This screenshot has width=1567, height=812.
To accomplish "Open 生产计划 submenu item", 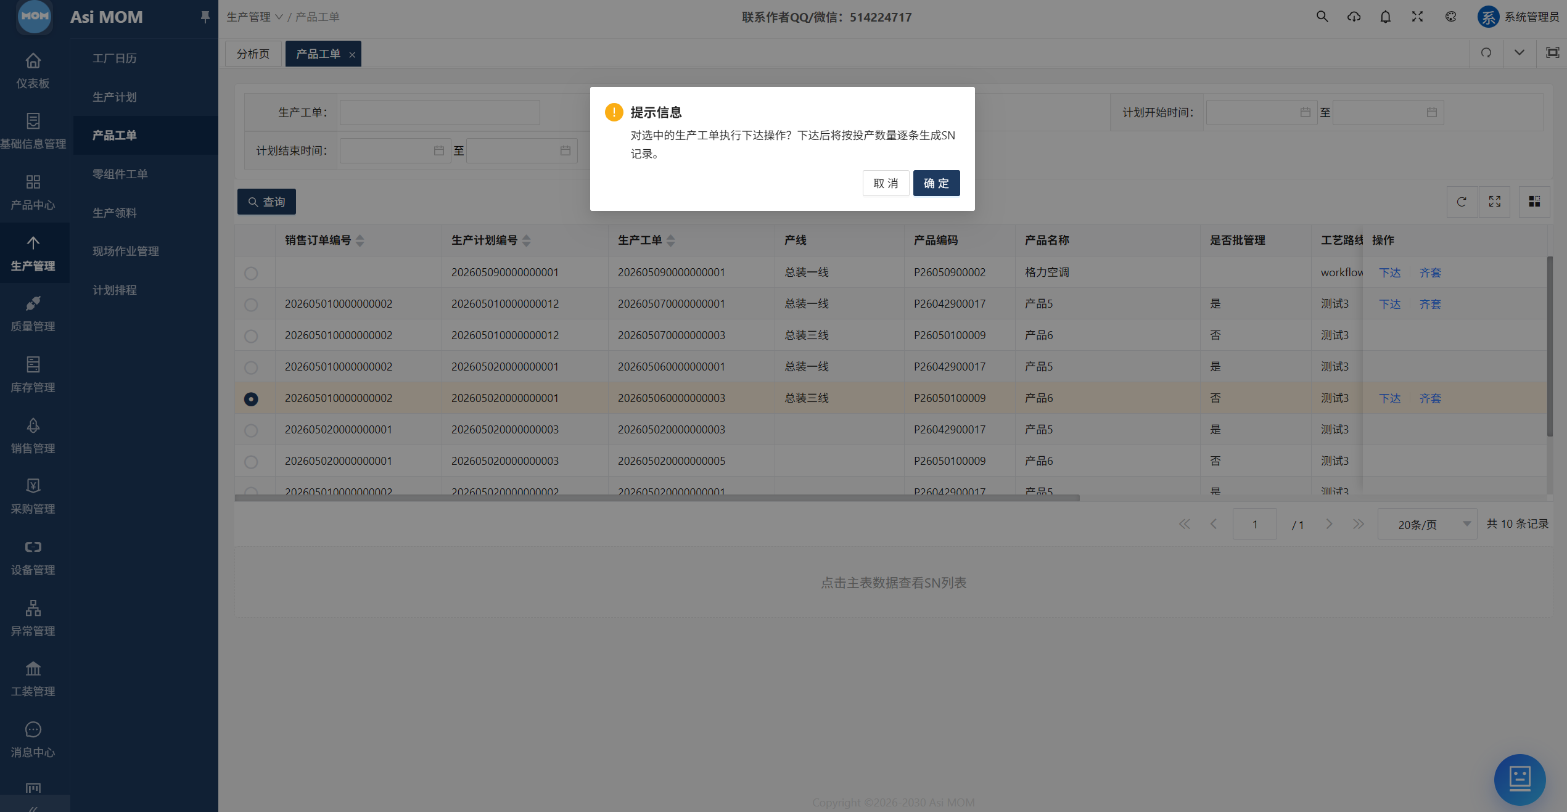I will [x=115, y=97].
